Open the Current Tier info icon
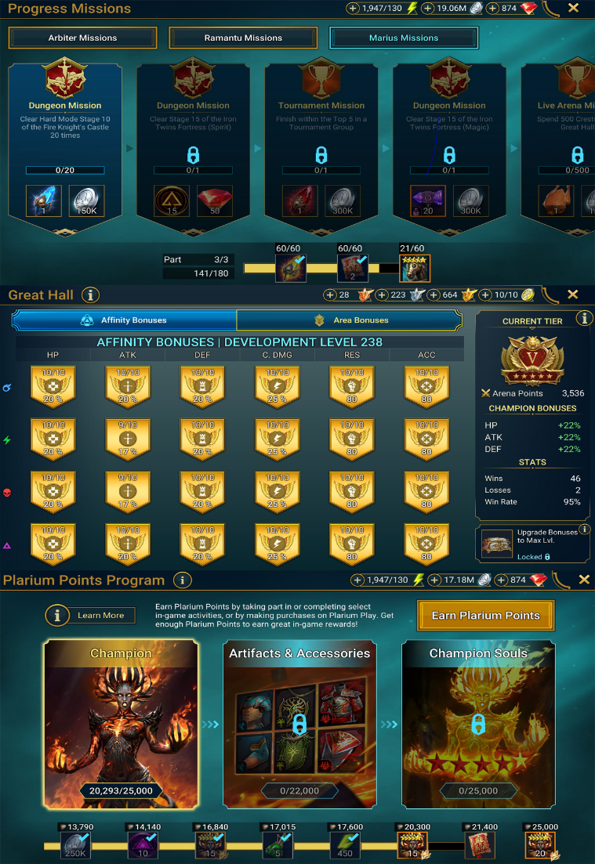Viewport: 595px width, 864px height. pyautogui.click(x=583, y=318)
